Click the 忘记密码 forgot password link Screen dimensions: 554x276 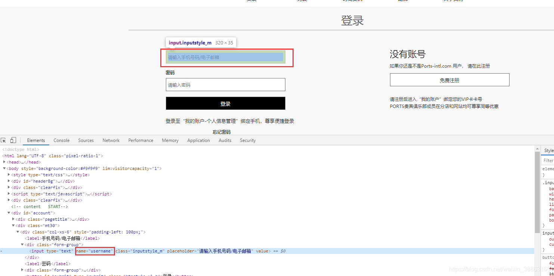point(222,132)
